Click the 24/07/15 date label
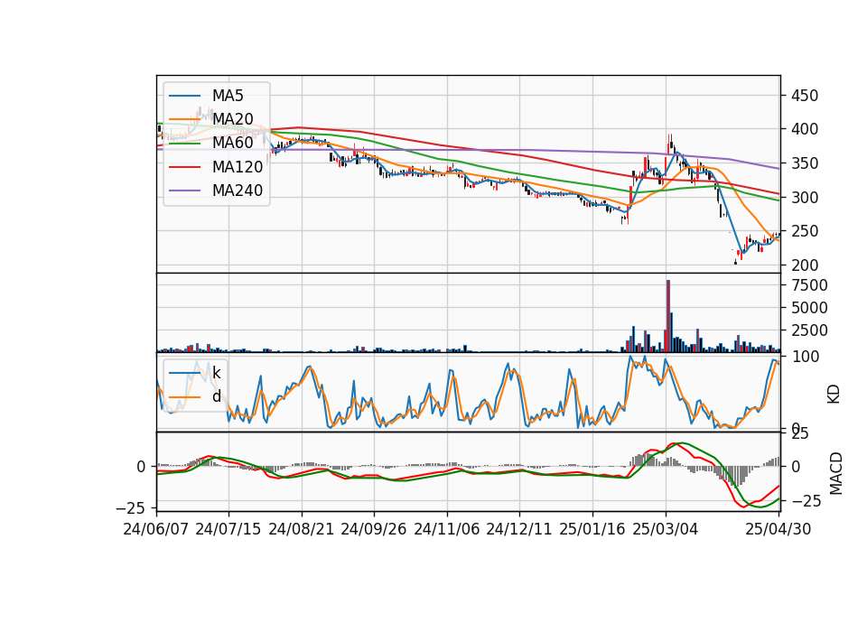Image resolution: width=867 pixels, height=623 pixels. coord(228,529)
